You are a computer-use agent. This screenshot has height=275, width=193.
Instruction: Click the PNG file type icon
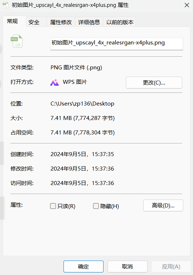tap(17, 41)
